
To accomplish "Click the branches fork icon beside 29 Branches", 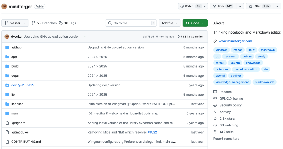I will pos(34,23).
